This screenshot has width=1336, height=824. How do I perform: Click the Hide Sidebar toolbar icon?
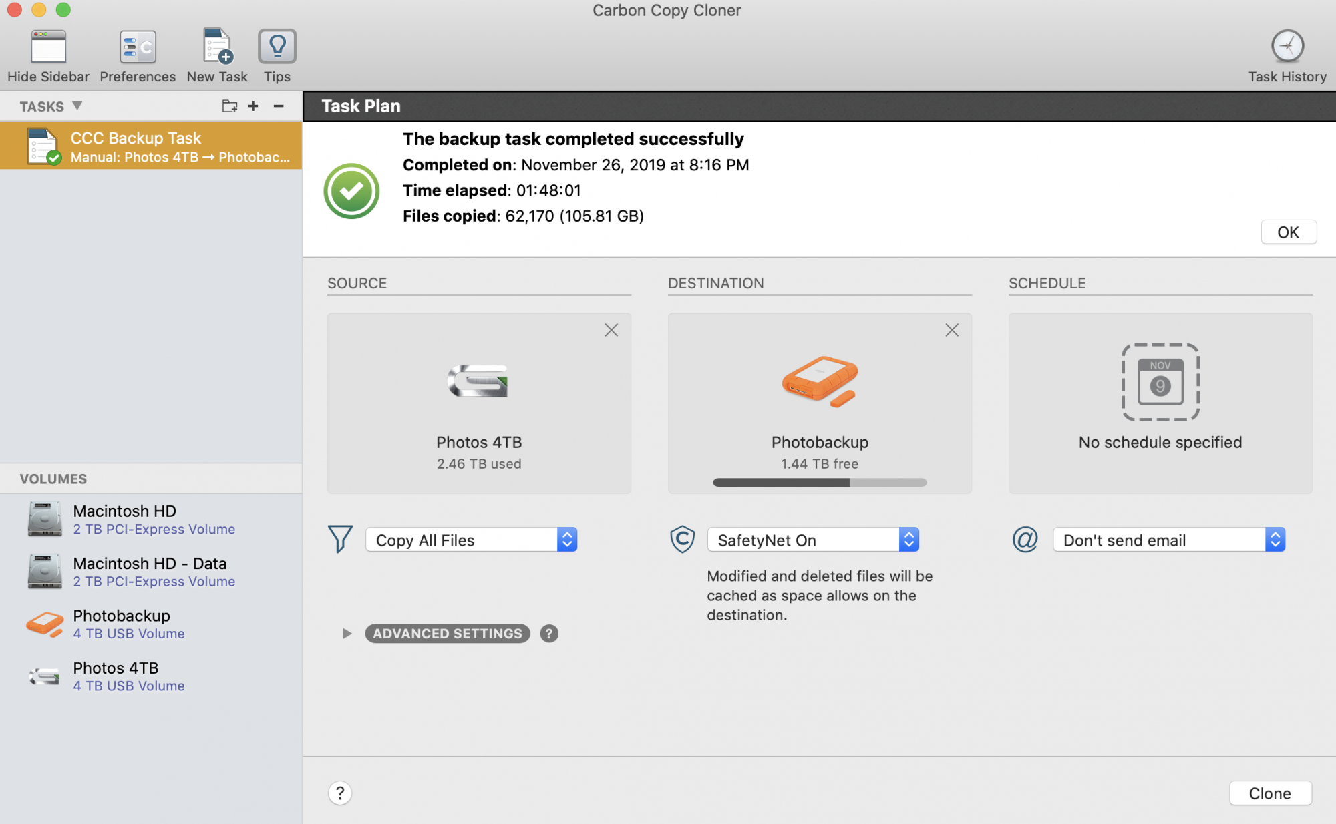[x=48, y=47]
